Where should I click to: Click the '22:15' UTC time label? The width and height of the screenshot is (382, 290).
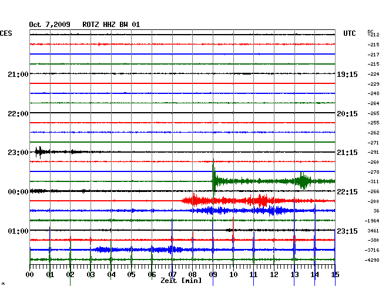click(x=347, y=192)
